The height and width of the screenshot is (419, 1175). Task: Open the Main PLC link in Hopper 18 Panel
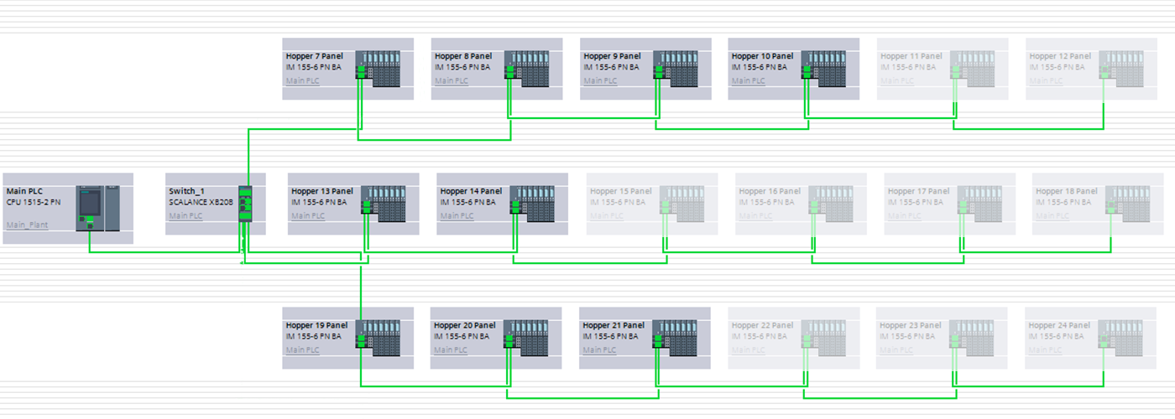pyautogui.click(x=1052, y=215)
